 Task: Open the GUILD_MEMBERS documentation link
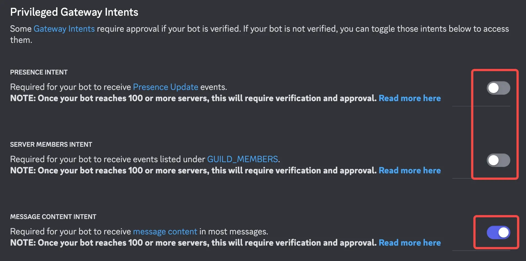(x=243, y=159)
